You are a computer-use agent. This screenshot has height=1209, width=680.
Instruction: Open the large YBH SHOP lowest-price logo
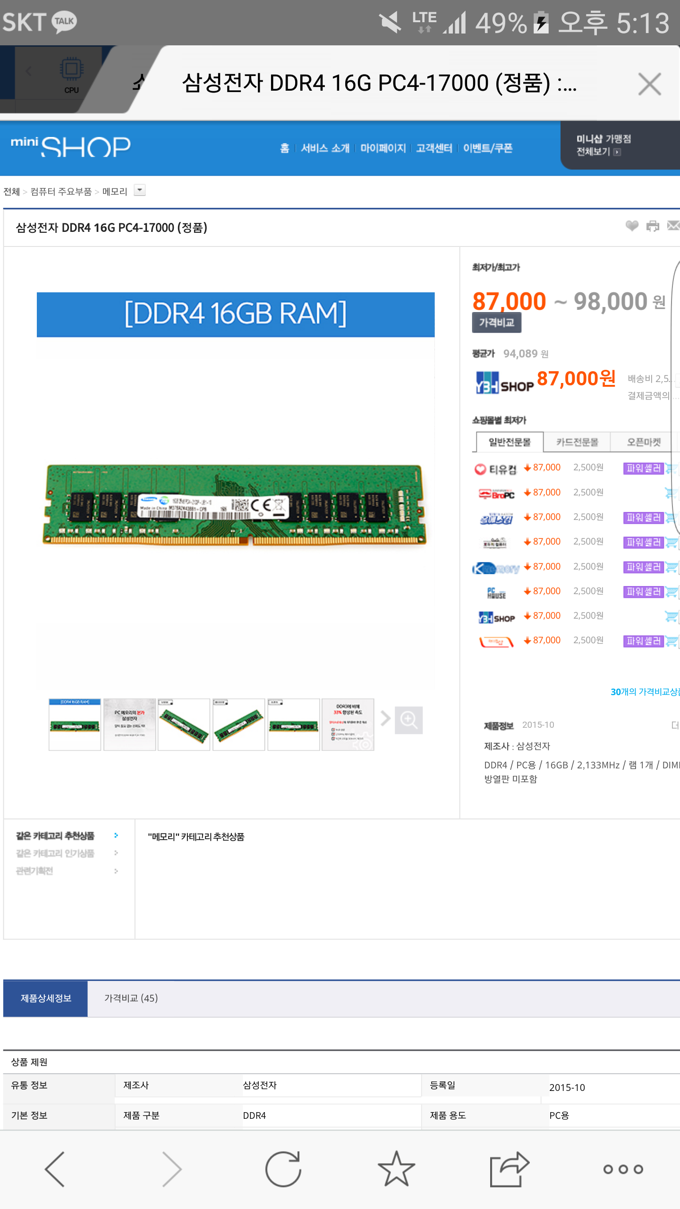click(x=504, y=383)
